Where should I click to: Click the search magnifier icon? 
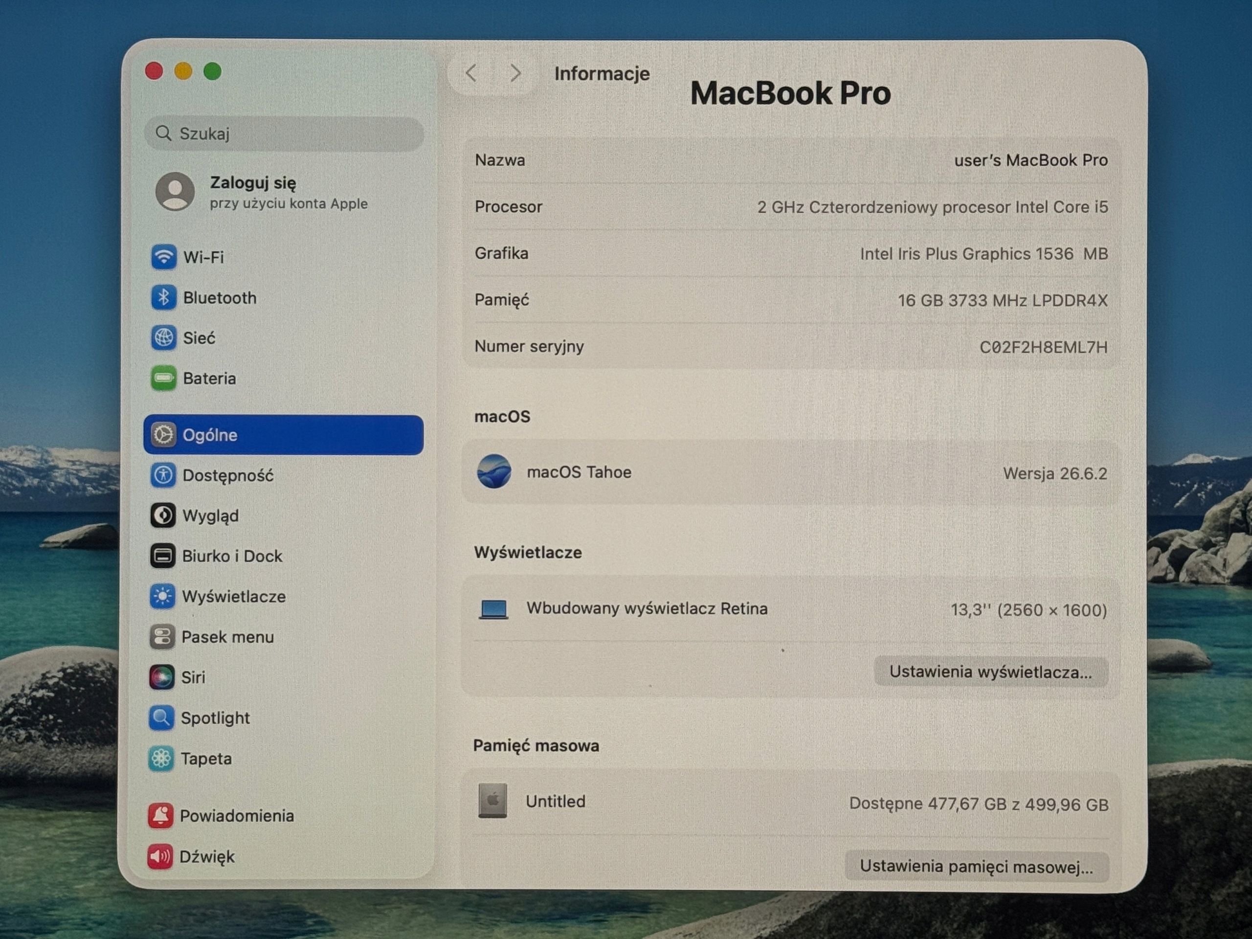(x=163, y=133)
